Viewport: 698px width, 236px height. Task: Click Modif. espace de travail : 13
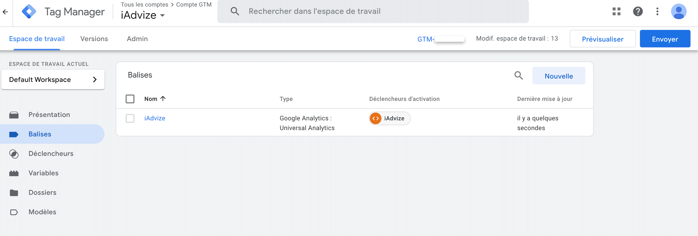point(517,38)
